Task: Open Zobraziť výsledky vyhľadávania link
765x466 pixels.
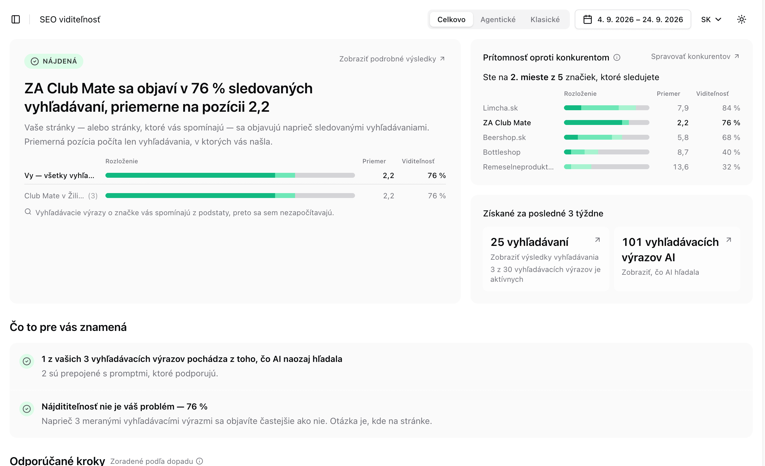Action: point(544,257)
